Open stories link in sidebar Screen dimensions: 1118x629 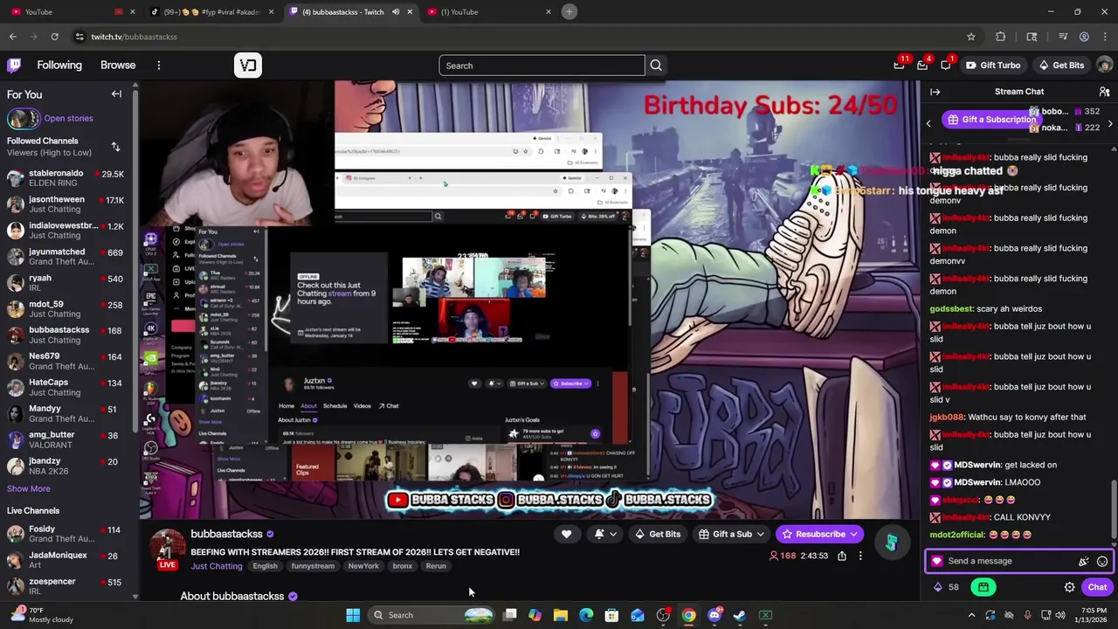coord(68,118)
